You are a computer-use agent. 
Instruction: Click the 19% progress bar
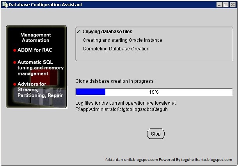click(154, 92)
